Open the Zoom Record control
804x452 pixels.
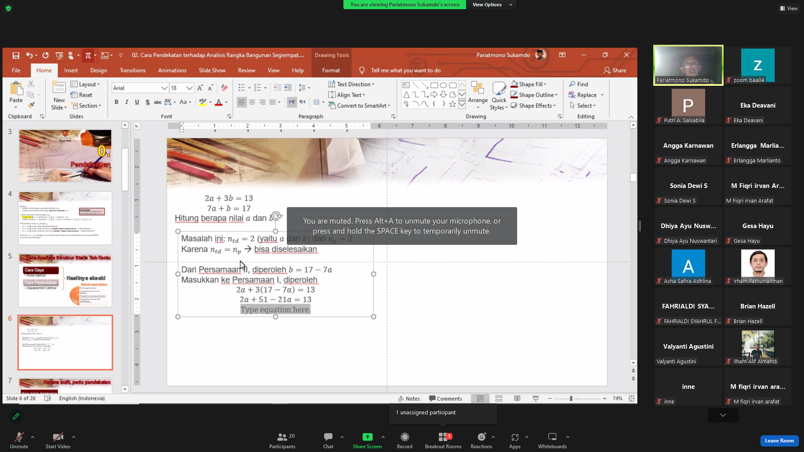[405, 440]
